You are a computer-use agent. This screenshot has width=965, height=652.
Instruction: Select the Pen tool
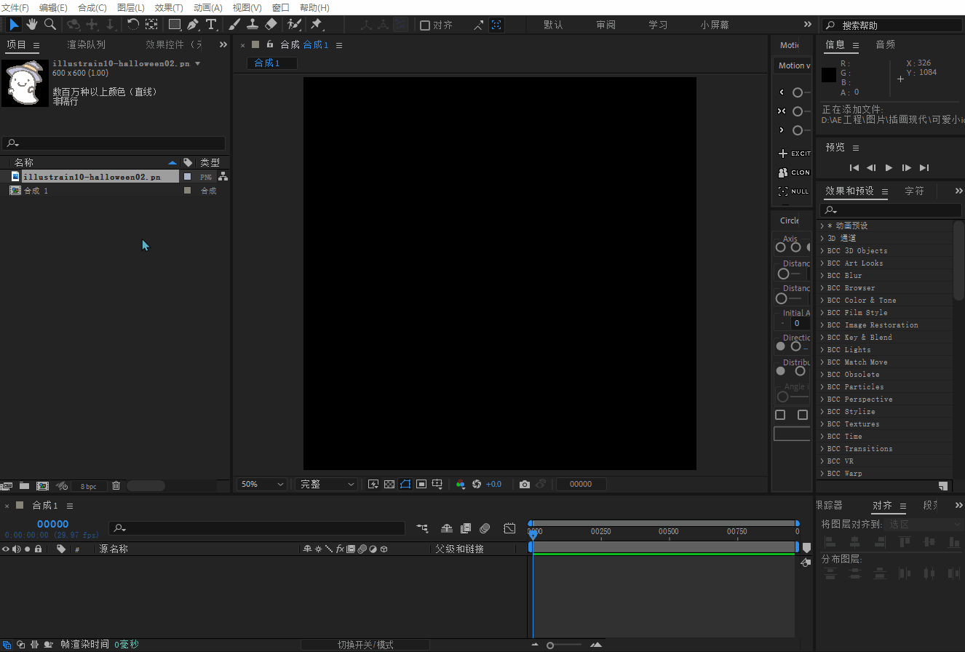pos(193,25)
